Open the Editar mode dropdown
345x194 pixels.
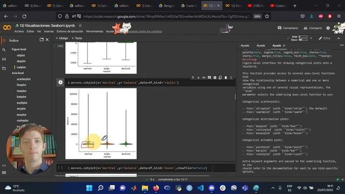[x=325, y=38]
